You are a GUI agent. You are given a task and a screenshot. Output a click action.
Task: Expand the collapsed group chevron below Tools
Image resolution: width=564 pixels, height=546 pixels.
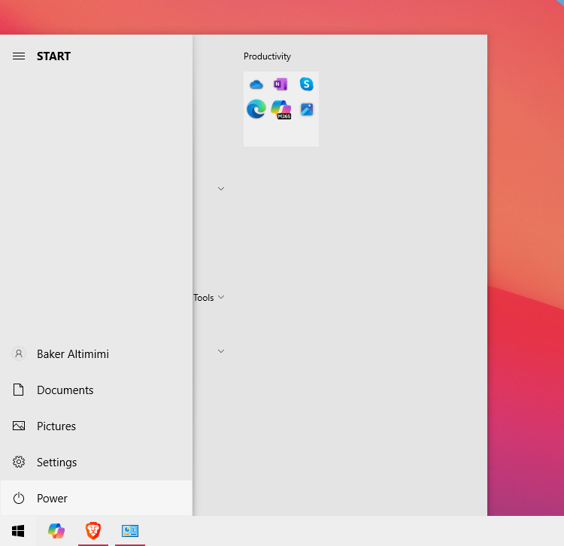click(x=221, y=351)
